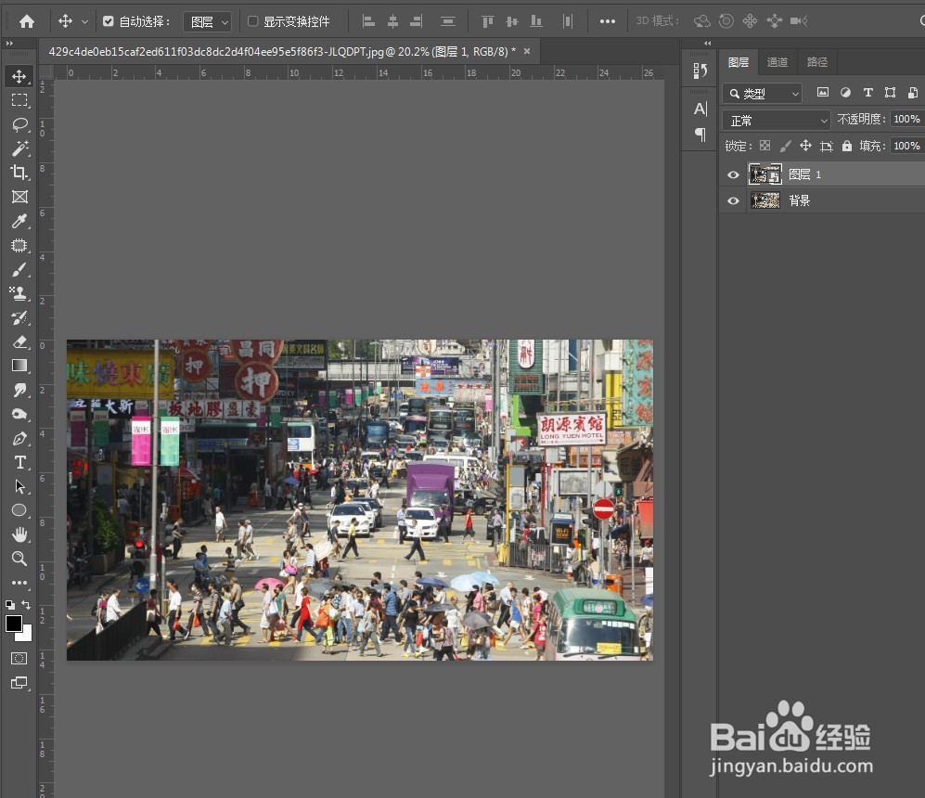This screenshot has height=798, width=925.
Task: Open the Move tool preset dropdown arrow
Action: pyautogui.click(x=84, y=22)
